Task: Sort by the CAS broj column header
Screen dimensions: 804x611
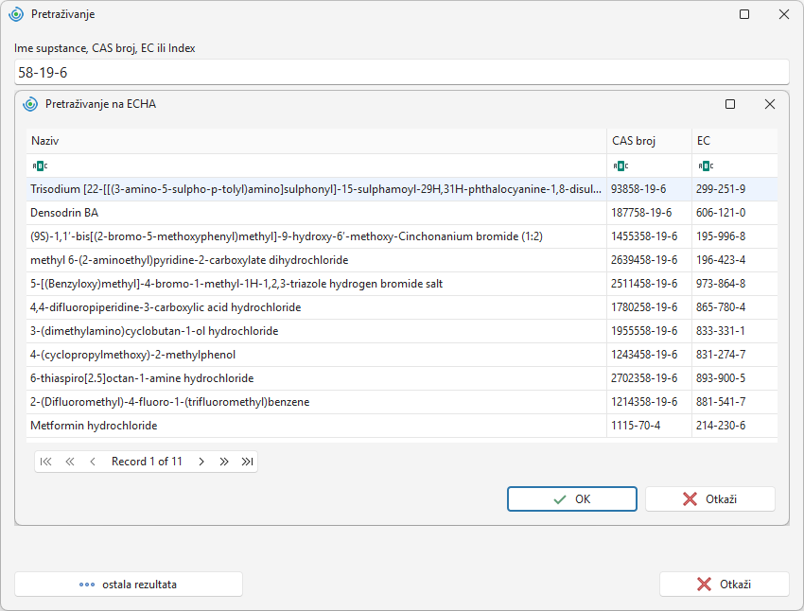Action: pos(649,141)
